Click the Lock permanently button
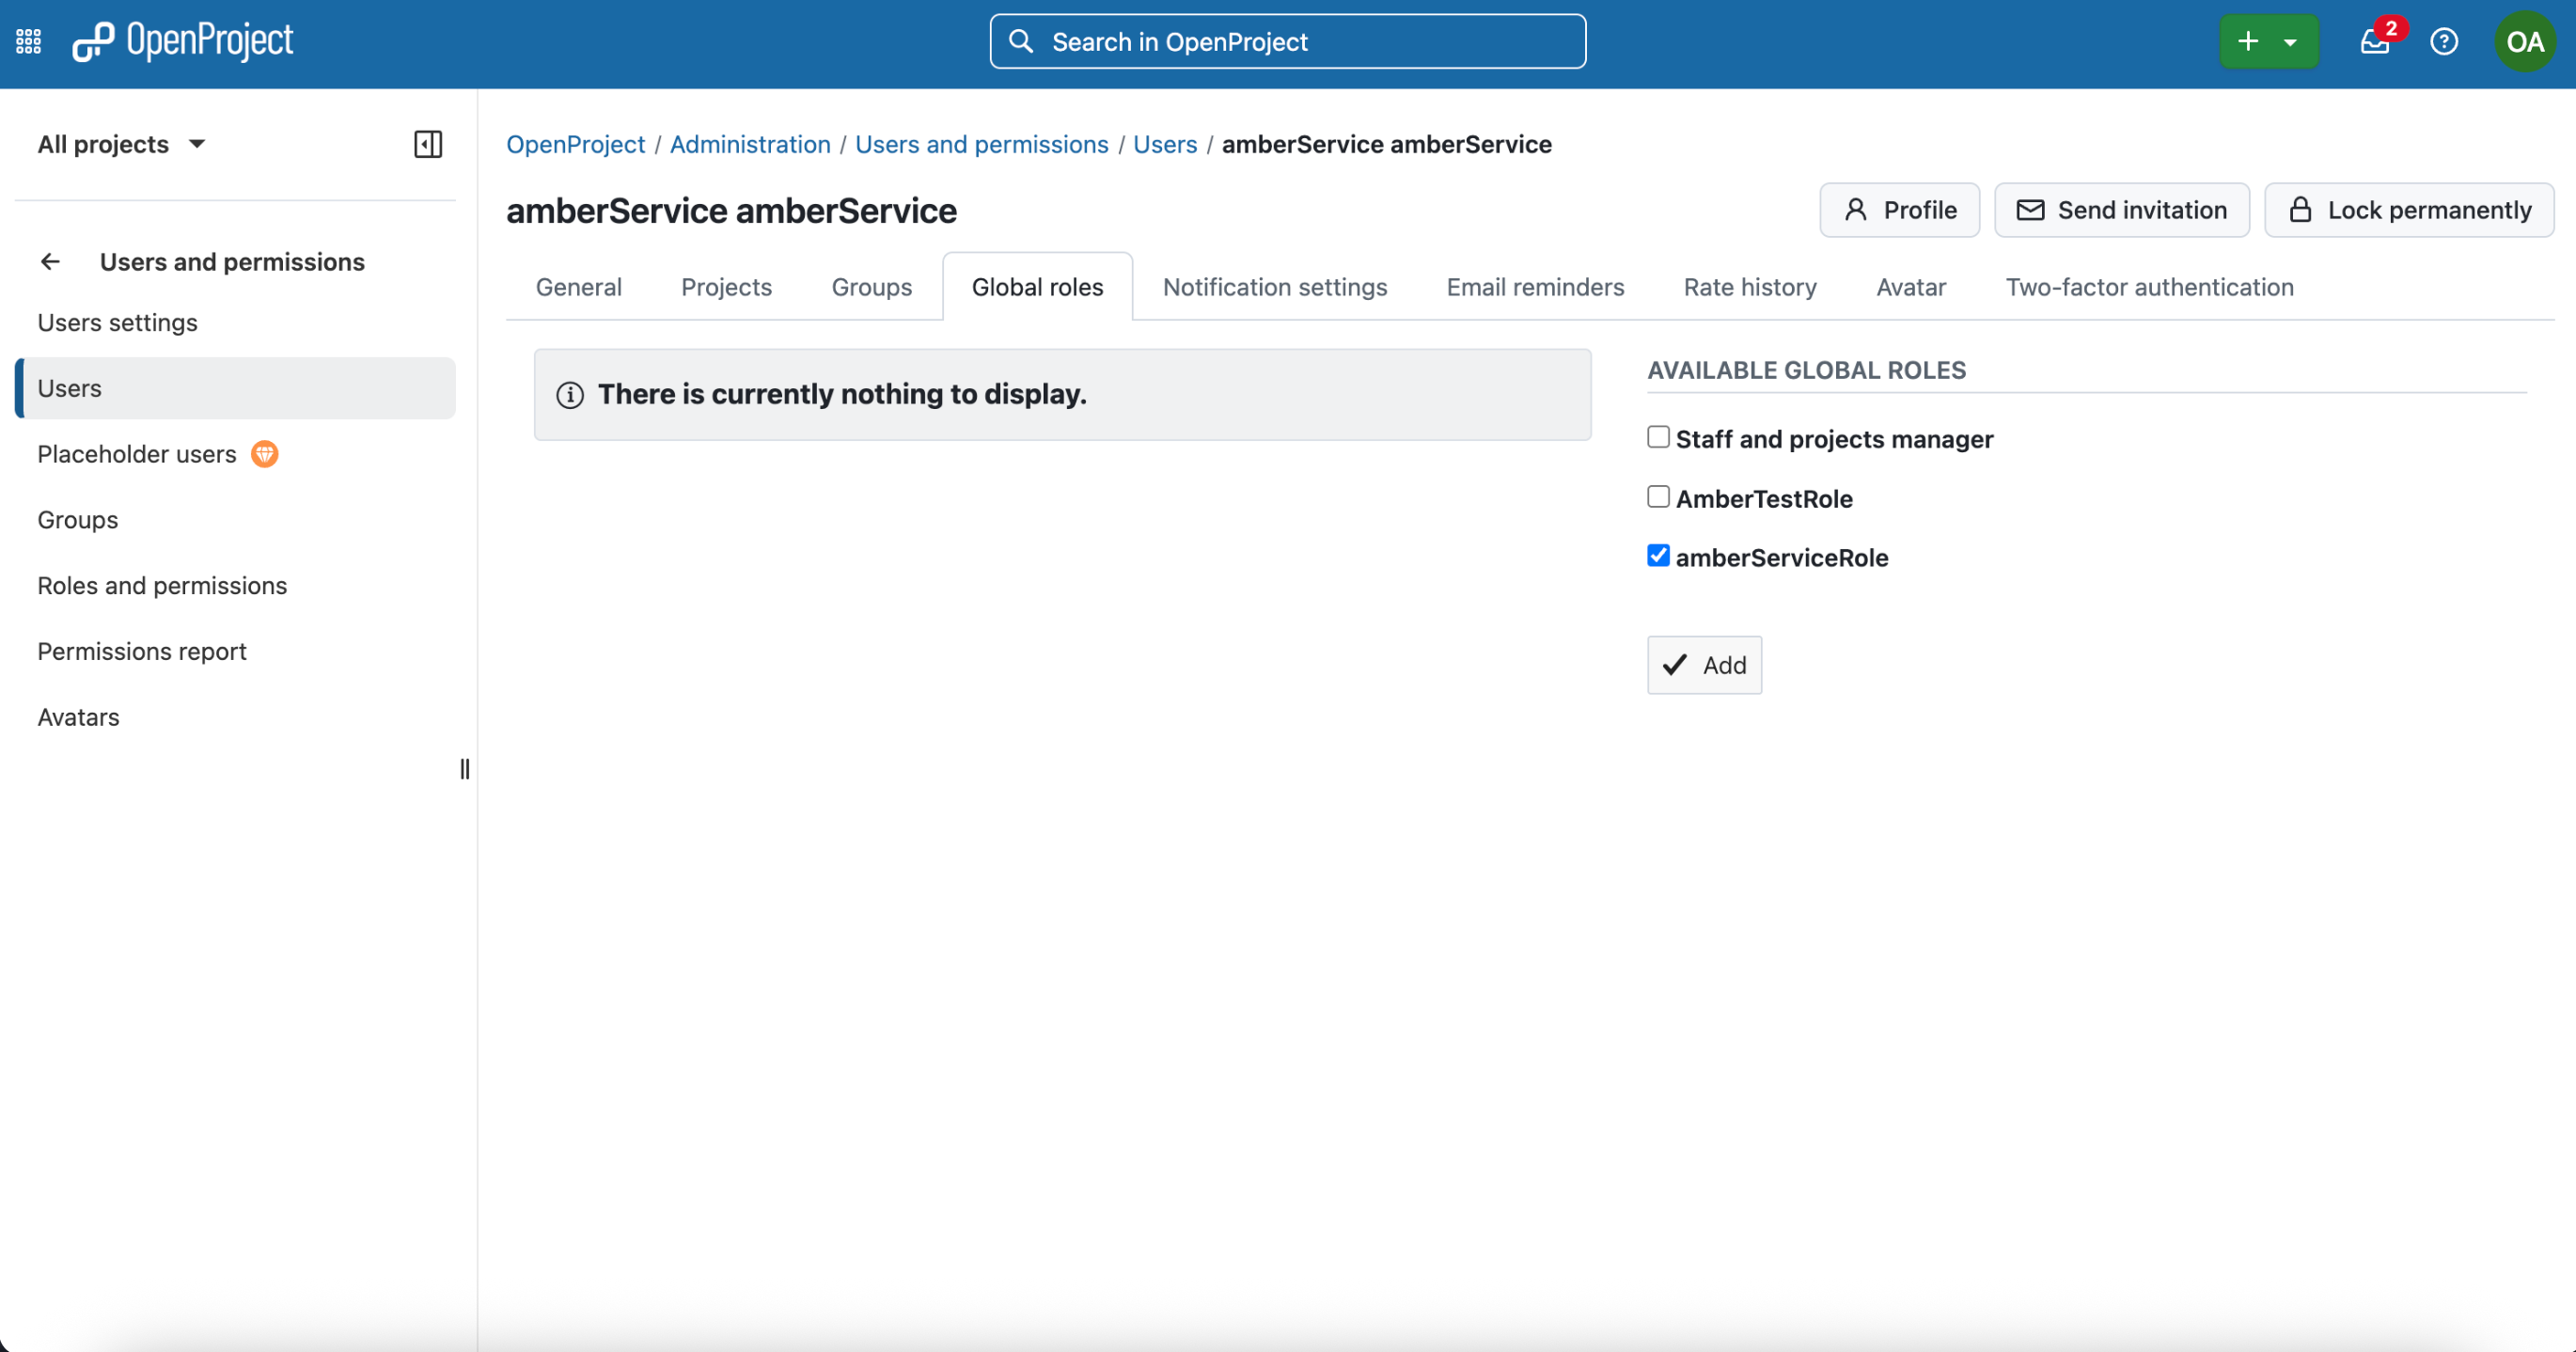 point(2408,210)
